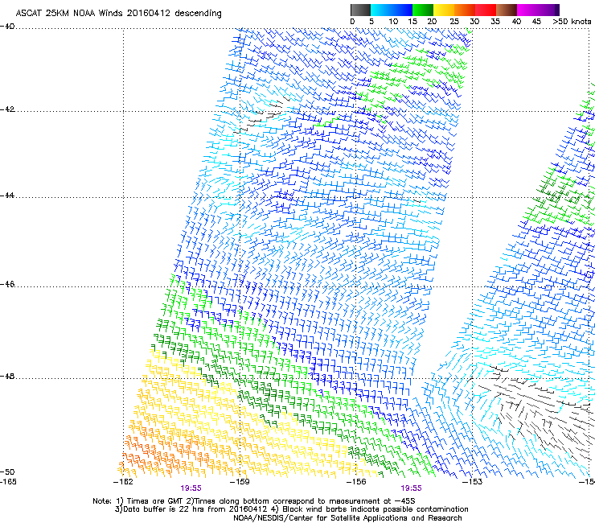Click the orange 25-30 knots legend color
The height and width of the screenshot is (523, 595).
point(465,10)
